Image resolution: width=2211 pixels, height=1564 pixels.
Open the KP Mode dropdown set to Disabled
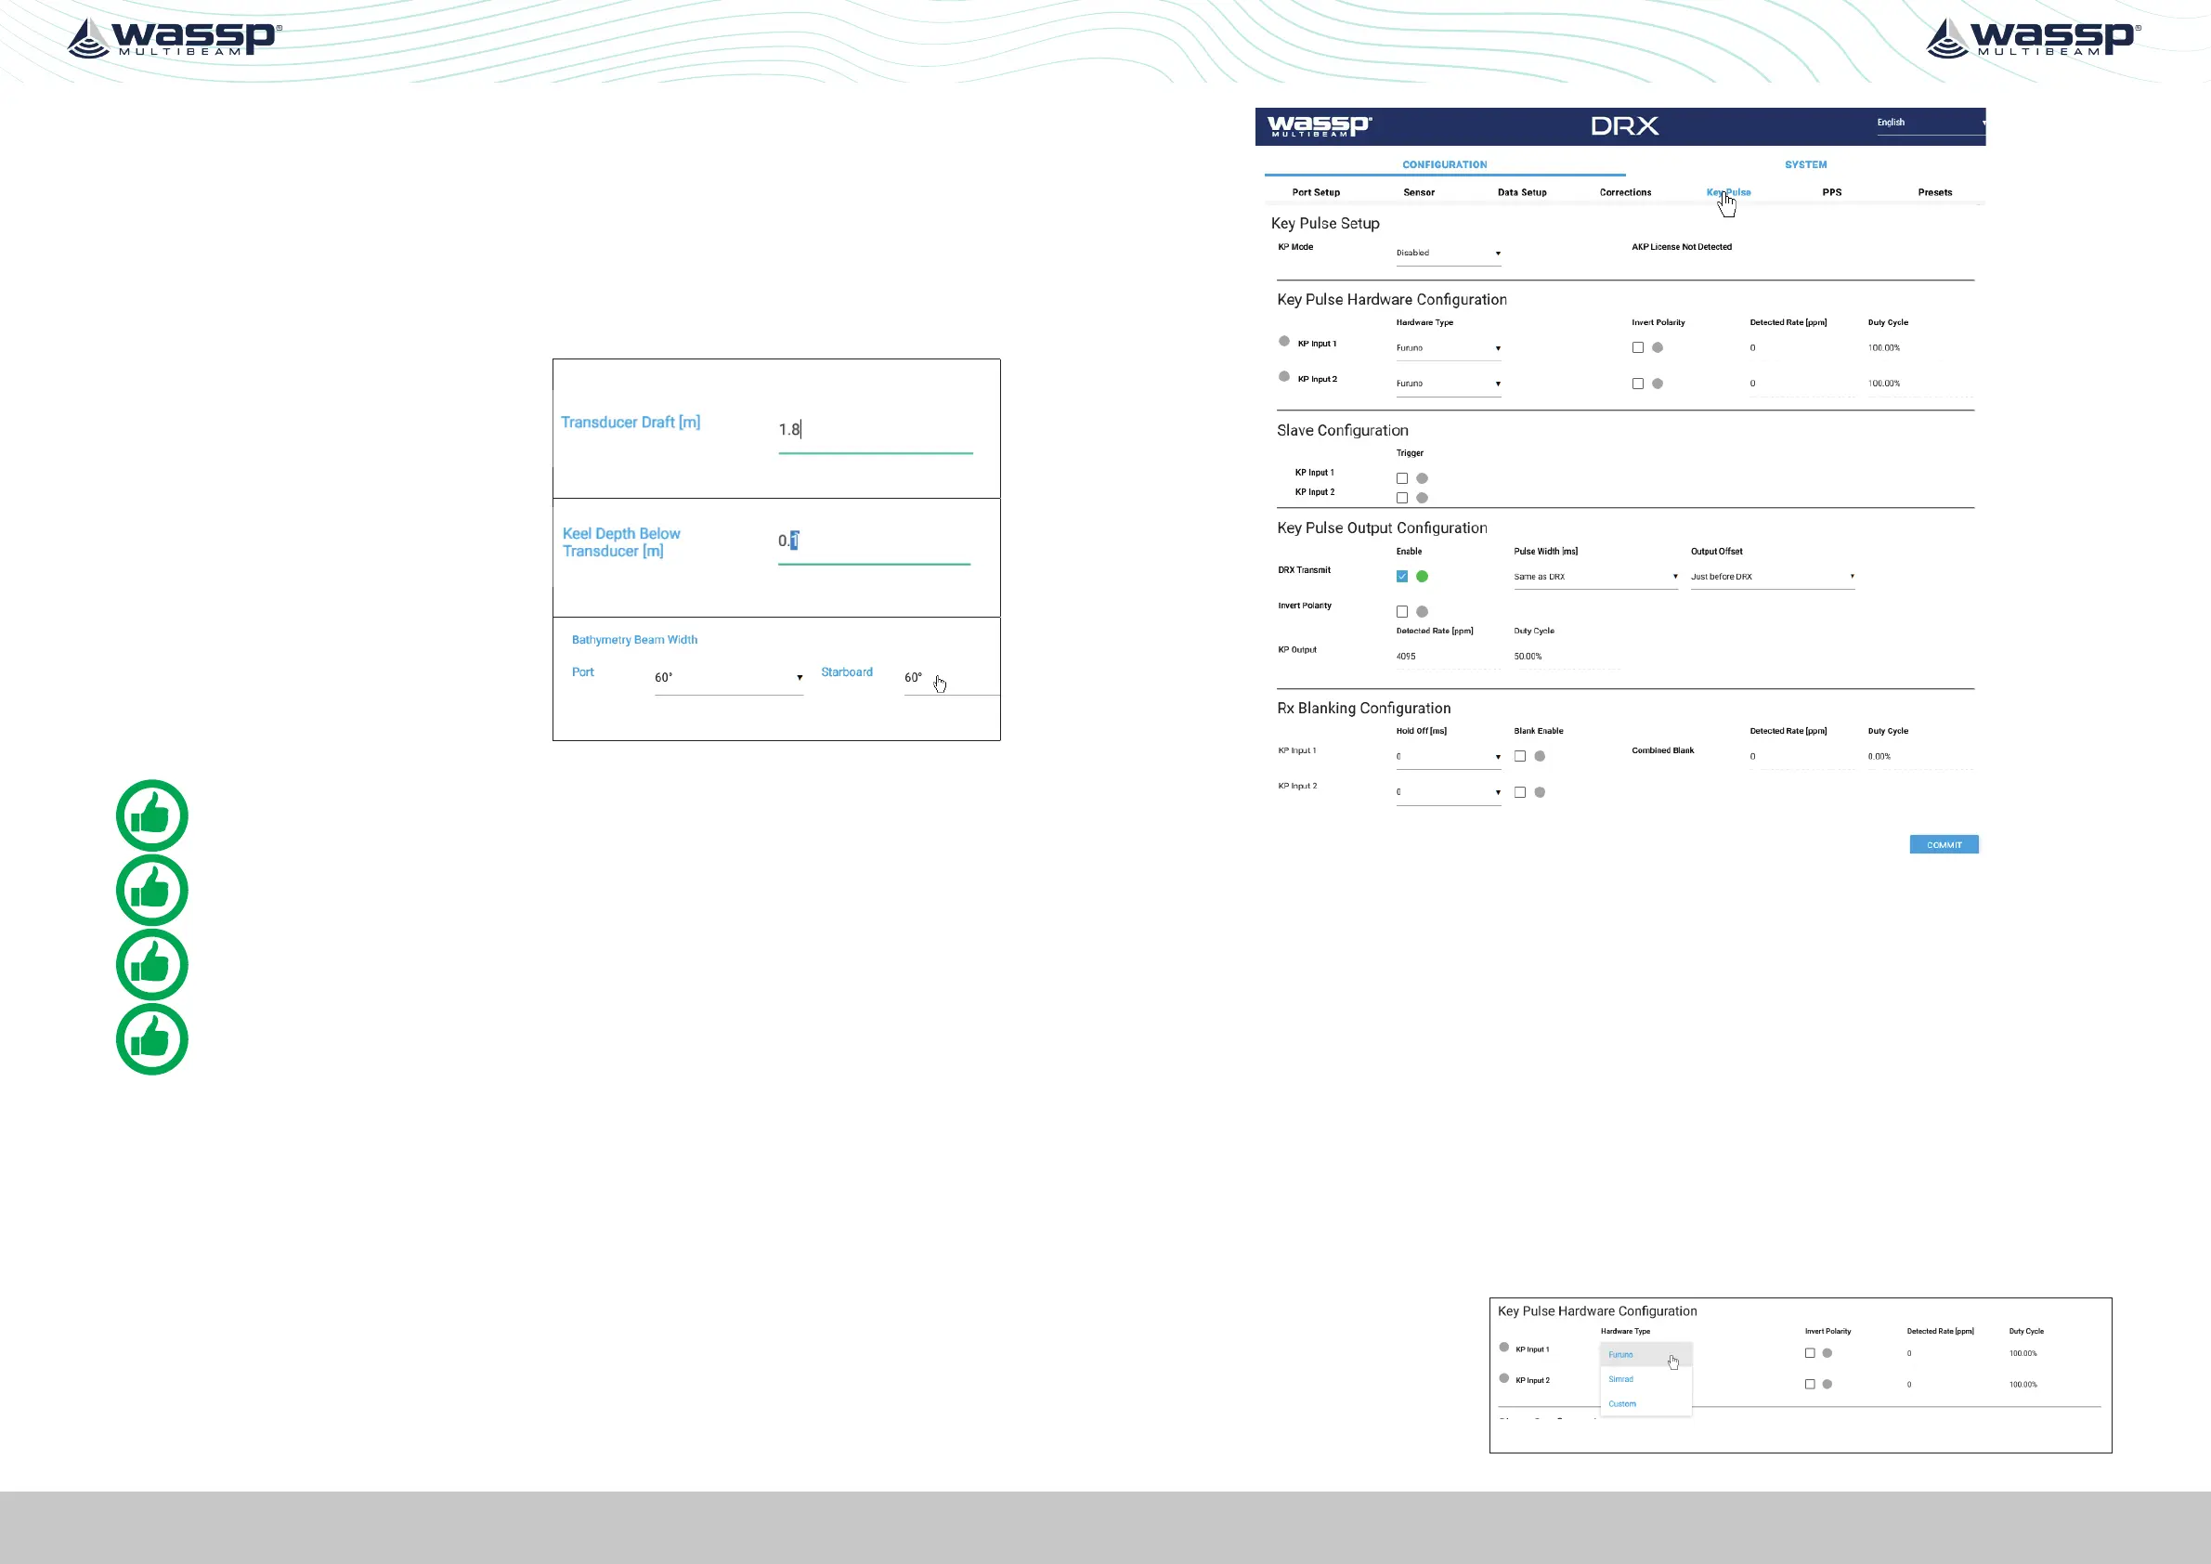1449,254
